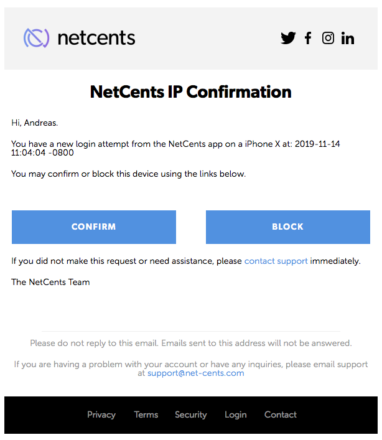Image resolution: width=382 pixels, height=440 pixels.
Task: Go to Security in the footer
Action: (190, 414)
